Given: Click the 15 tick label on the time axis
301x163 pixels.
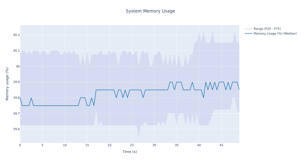Looking at the screenshot, I should [x=87, y=145].
